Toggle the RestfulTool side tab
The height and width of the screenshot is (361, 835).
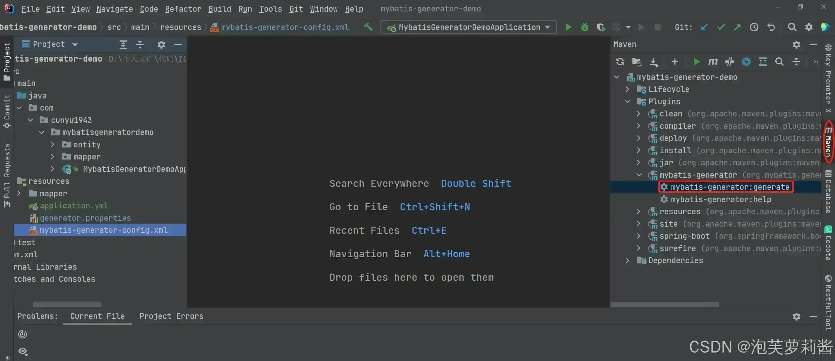tap(828, 303)
